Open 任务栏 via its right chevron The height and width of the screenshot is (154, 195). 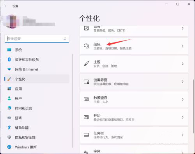coord(183,135)
